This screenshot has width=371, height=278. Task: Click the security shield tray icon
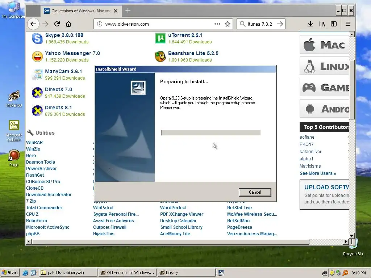[332, 273]
